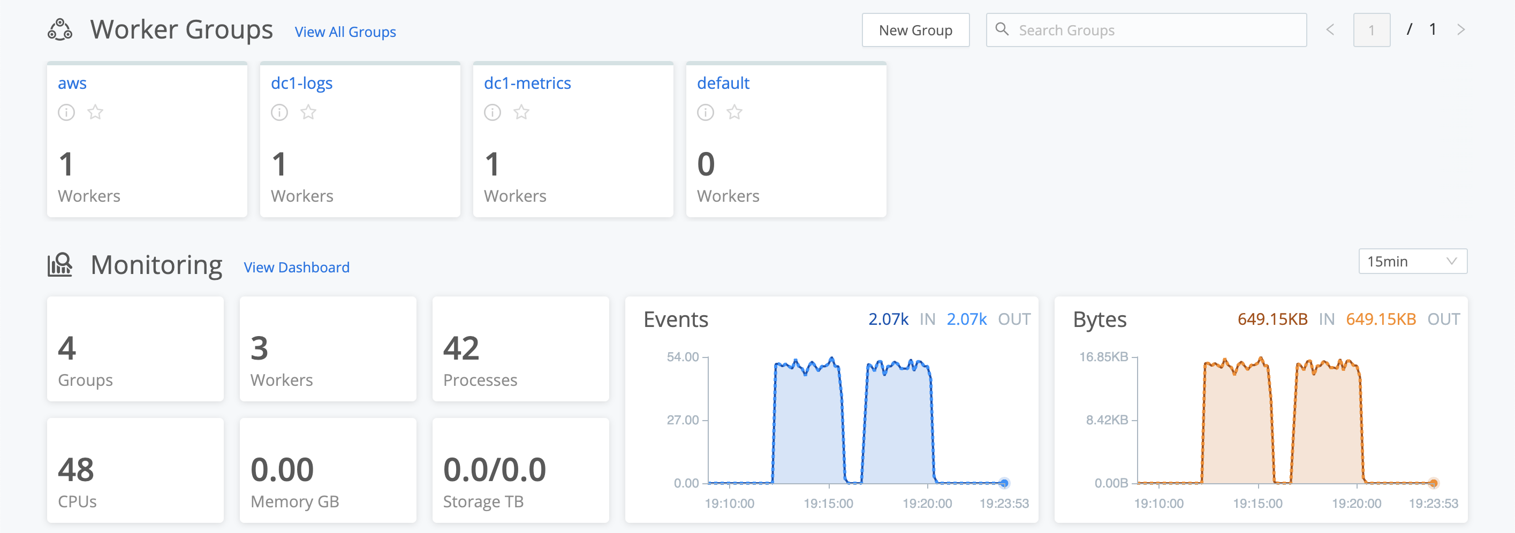Click the search magnifier icon
The height and width of the screenshot is (533, 1515).
point(1002,29)
